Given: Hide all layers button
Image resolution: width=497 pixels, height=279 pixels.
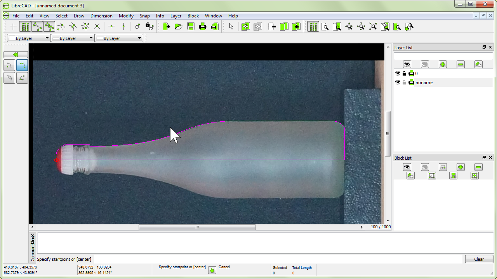Looking at the screenshot, I should (425, 64).
